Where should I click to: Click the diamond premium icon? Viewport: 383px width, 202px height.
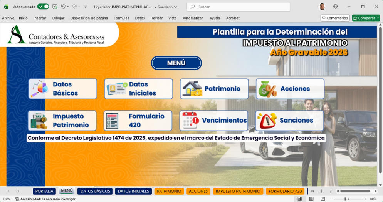coord(335,7)
